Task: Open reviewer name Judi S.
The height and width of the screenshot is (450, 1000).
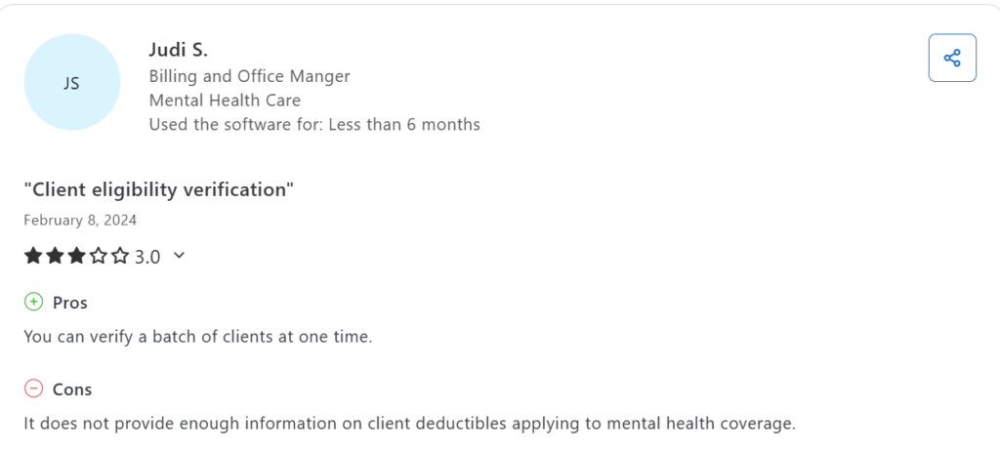Action: pos(178,50)
